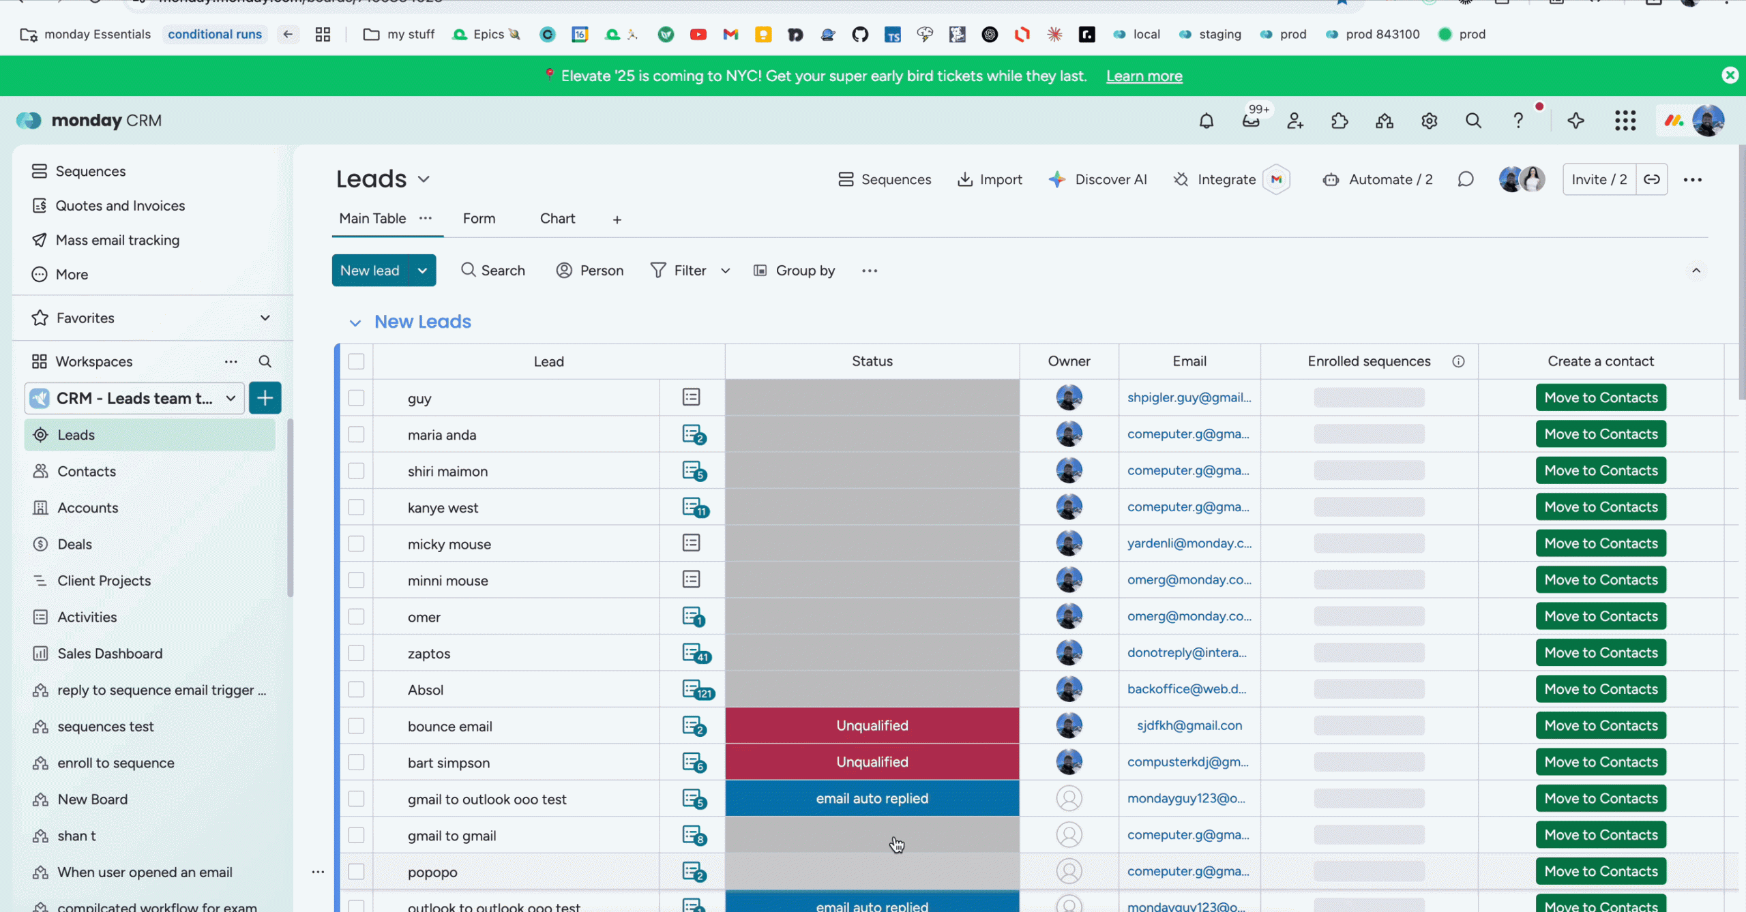Screen dimensions: 1746x912
Task: Open the inbox tray with 99+ badge
Action: (1251, 121)
